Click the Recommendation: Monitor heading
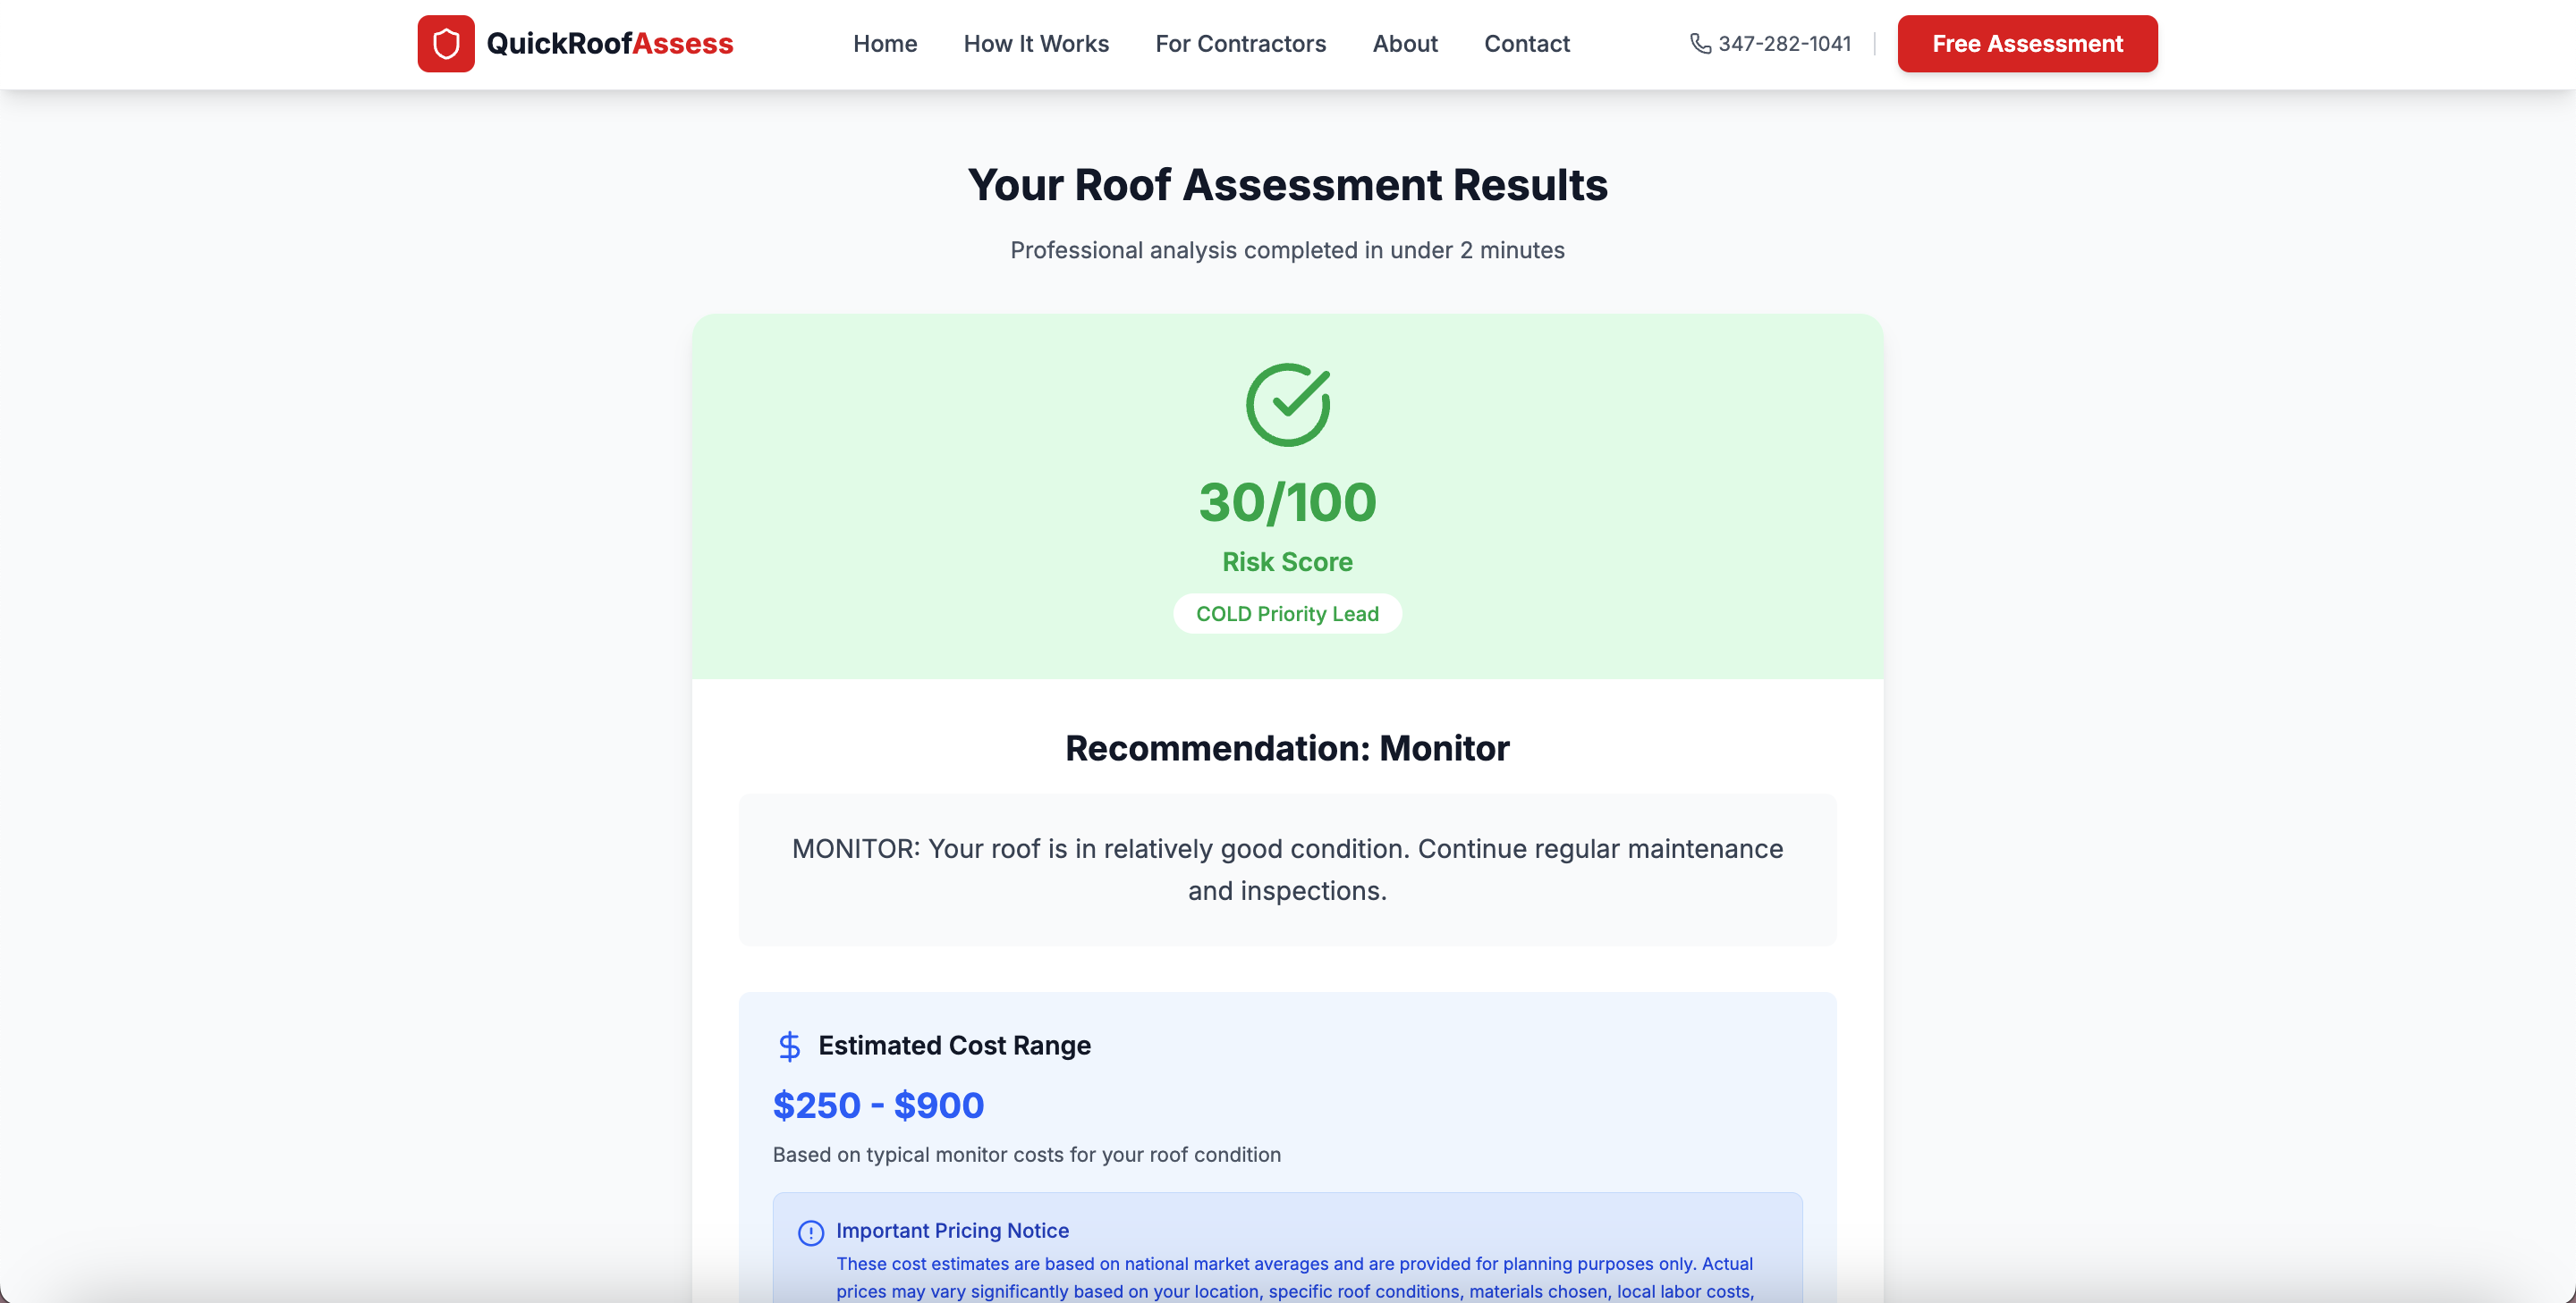Viewport: 2576px width, 1303px height. [1287, 747]
